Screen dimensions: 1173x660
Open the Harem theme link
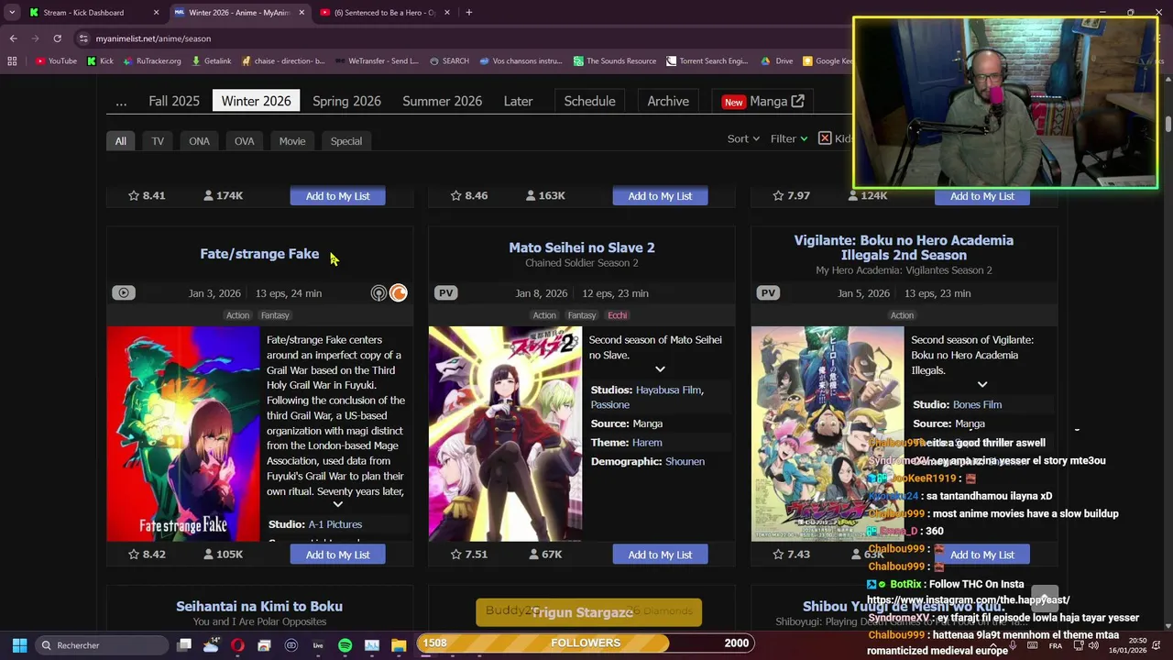click(x=647, y=443)
